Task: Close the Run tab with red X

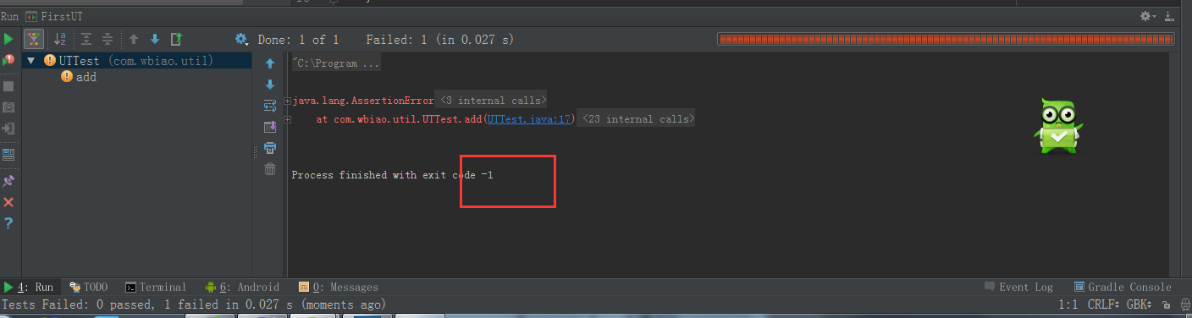Action: [x=8, y=202]
